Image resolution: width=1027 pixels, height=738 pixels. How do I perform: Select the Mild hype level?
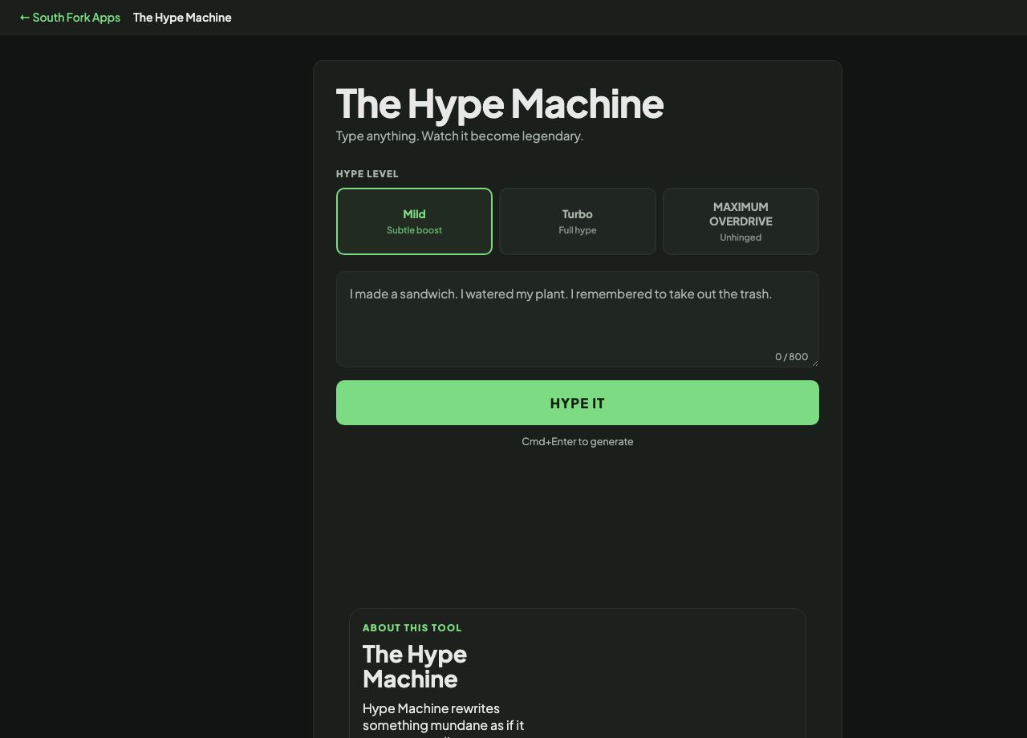414,221
